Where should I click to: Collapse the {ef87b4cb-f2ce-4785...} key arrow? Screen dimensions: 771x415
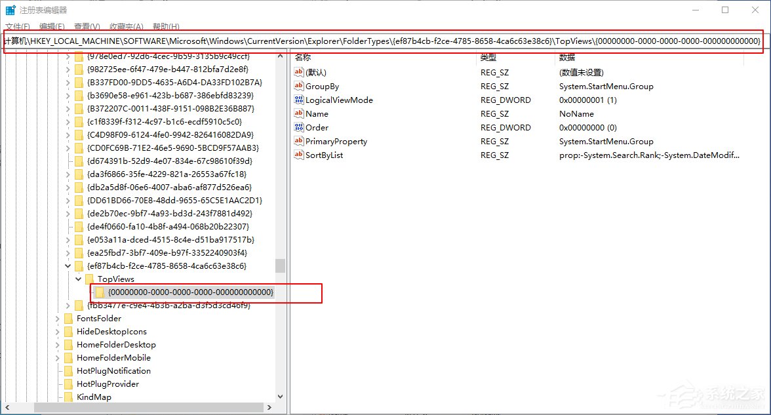click(x=68, y=266)
